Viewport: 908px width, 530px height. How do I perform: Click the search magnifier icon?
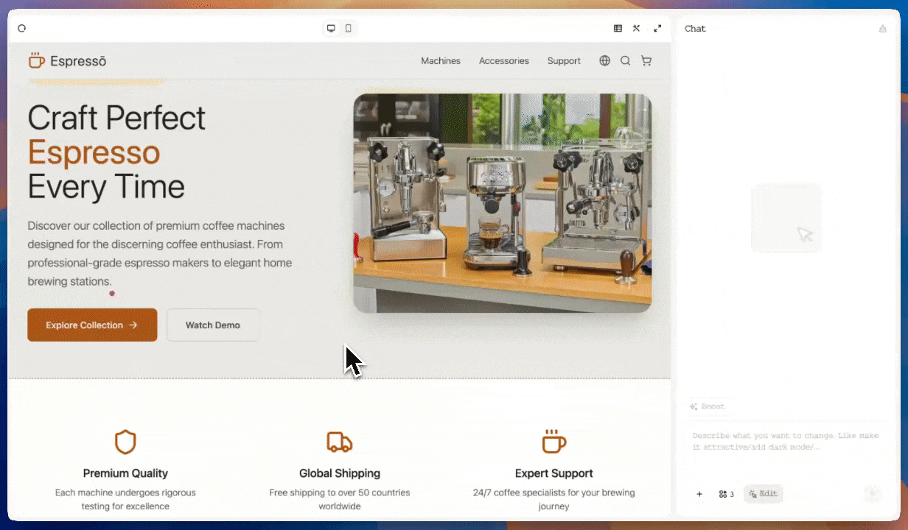(625, 61)
